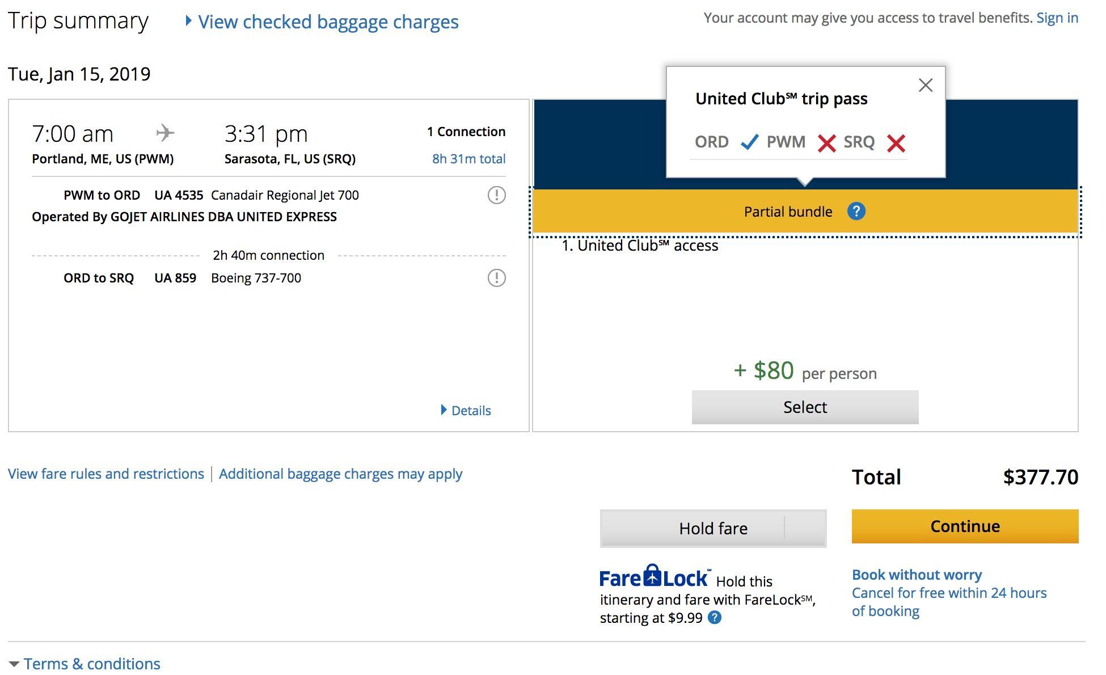Viewport: 1106px width, 675px height.
Task: Click the Hold fare button
Action: pos(692,528)
